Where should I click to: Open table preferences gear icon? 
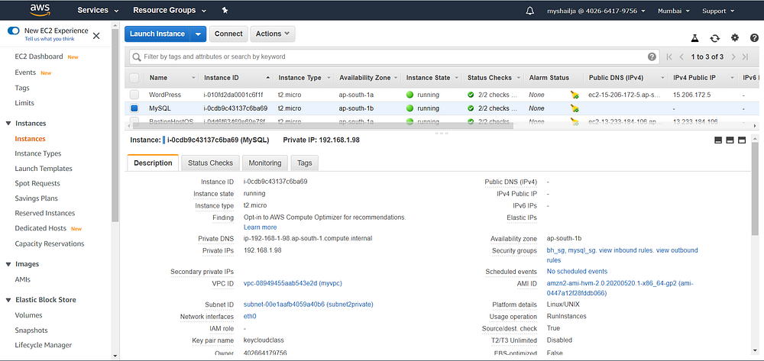(735, 37)
